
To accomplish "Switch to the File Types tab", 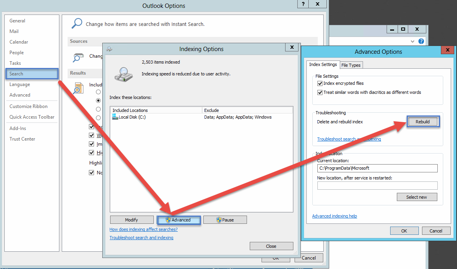I will (351, 65).
